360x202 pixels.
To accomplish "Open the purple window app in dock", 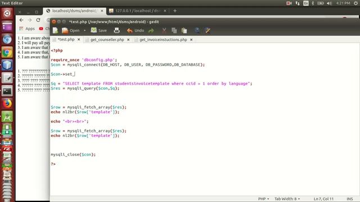I will point(7,26).
